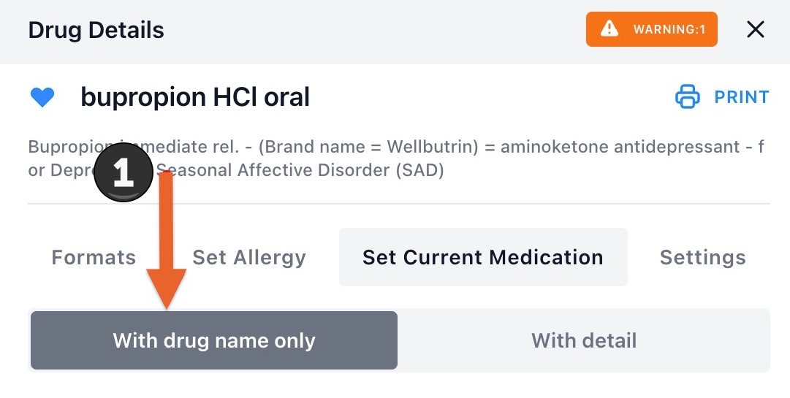Go to the Settings tab
The image size is (790, 398).
[x=703, y=257]
